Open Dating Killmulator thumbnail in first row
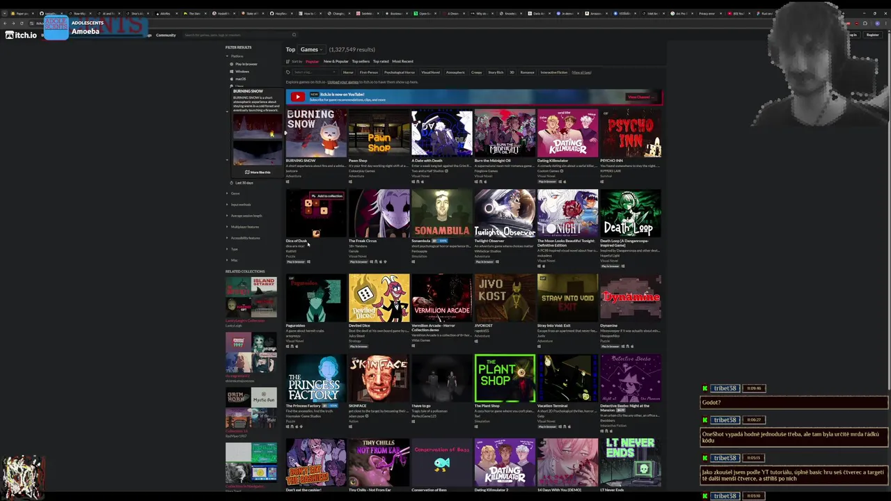This screenshot has height=501, width=891. [x=567, y=133]
